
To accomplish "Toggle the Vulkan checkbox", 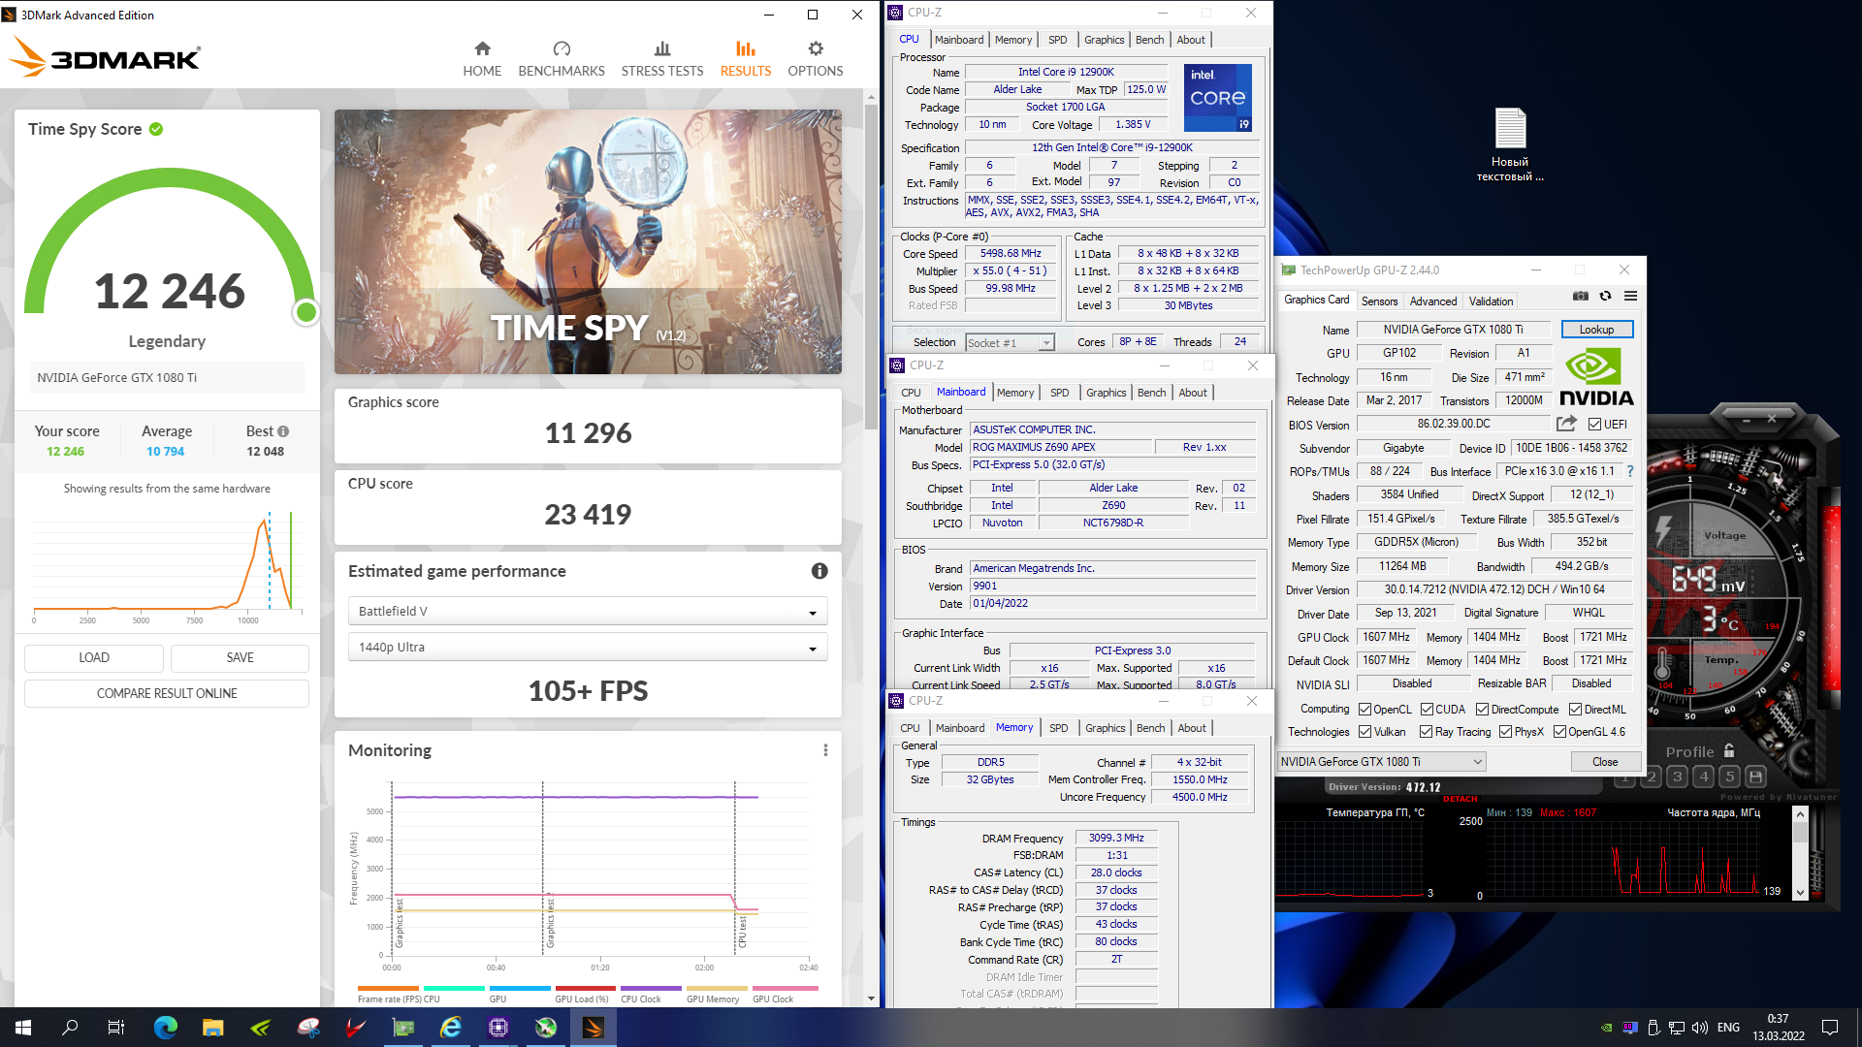I will (x=1364, y=732).
